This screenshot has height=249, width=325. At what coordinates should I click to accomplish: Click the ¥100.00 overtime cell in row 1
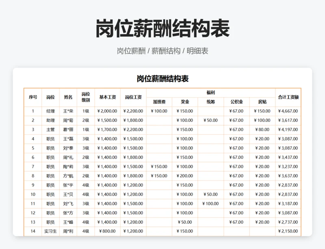[159, 111]
